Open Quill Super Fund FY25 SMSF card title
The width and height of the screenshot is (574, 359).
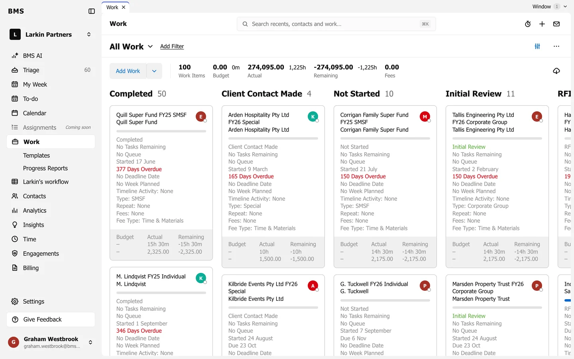(x=151, y=115)
